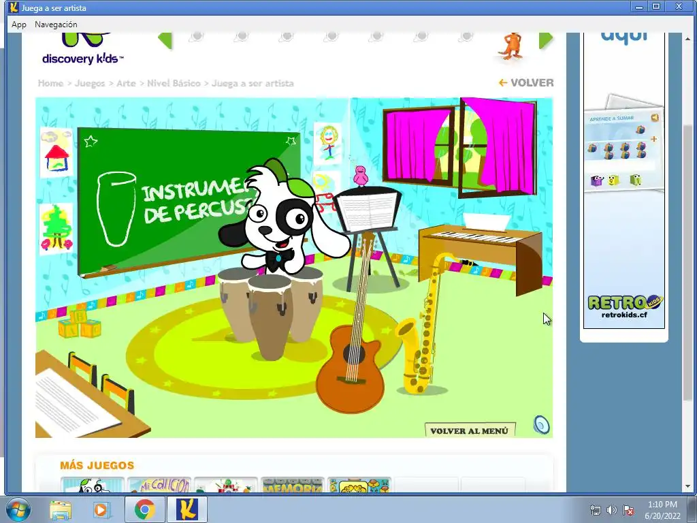Viewport: 697px width, 523px height.
Task: Click the window with pink curtains
Action: [x=460, y=147]
